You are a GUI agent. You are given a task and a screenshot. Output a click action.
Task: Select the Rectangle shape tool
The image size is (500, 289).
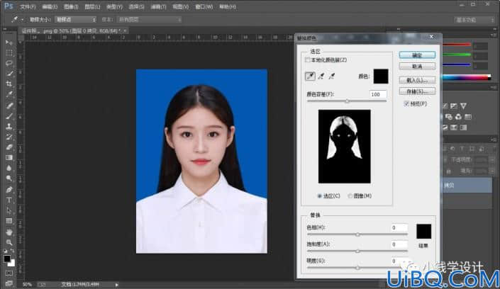point(9,221)
